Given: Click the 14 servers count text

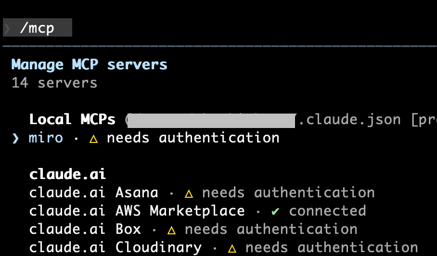Looking at the screenshot, I should [54, 83].
